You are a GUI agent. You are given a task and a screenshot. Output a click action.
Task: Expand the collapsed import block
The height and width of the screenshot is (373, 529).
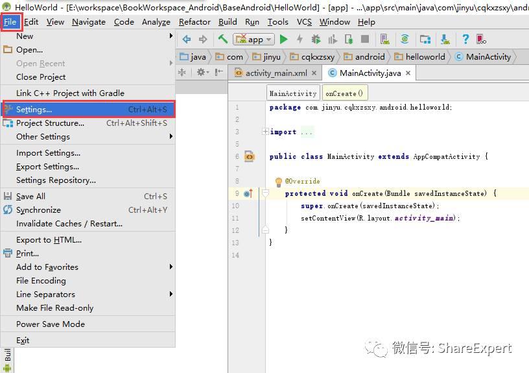[265, 132]
